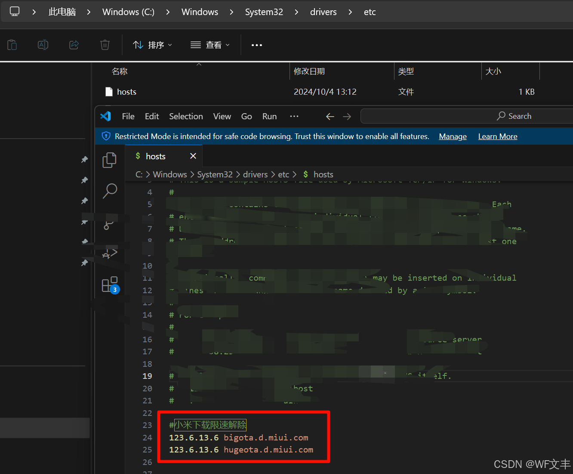Click the Explorer paste clipboard icon

[12, 45]
